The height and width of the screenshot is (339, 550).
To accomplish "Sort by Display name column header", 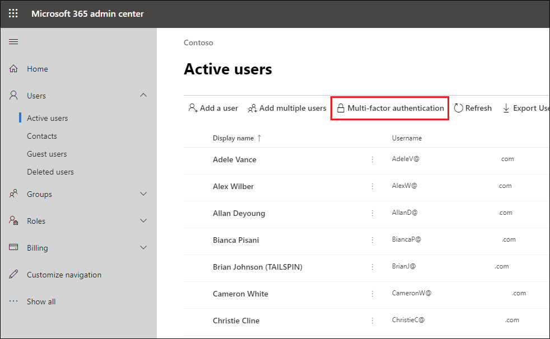I will 233,138.
